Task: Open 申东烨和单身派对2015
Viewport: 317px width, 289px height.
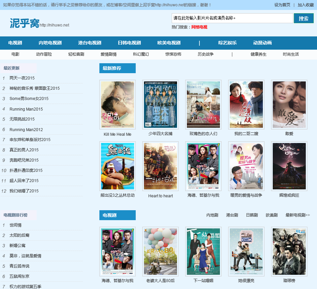Action: point(30,140)
